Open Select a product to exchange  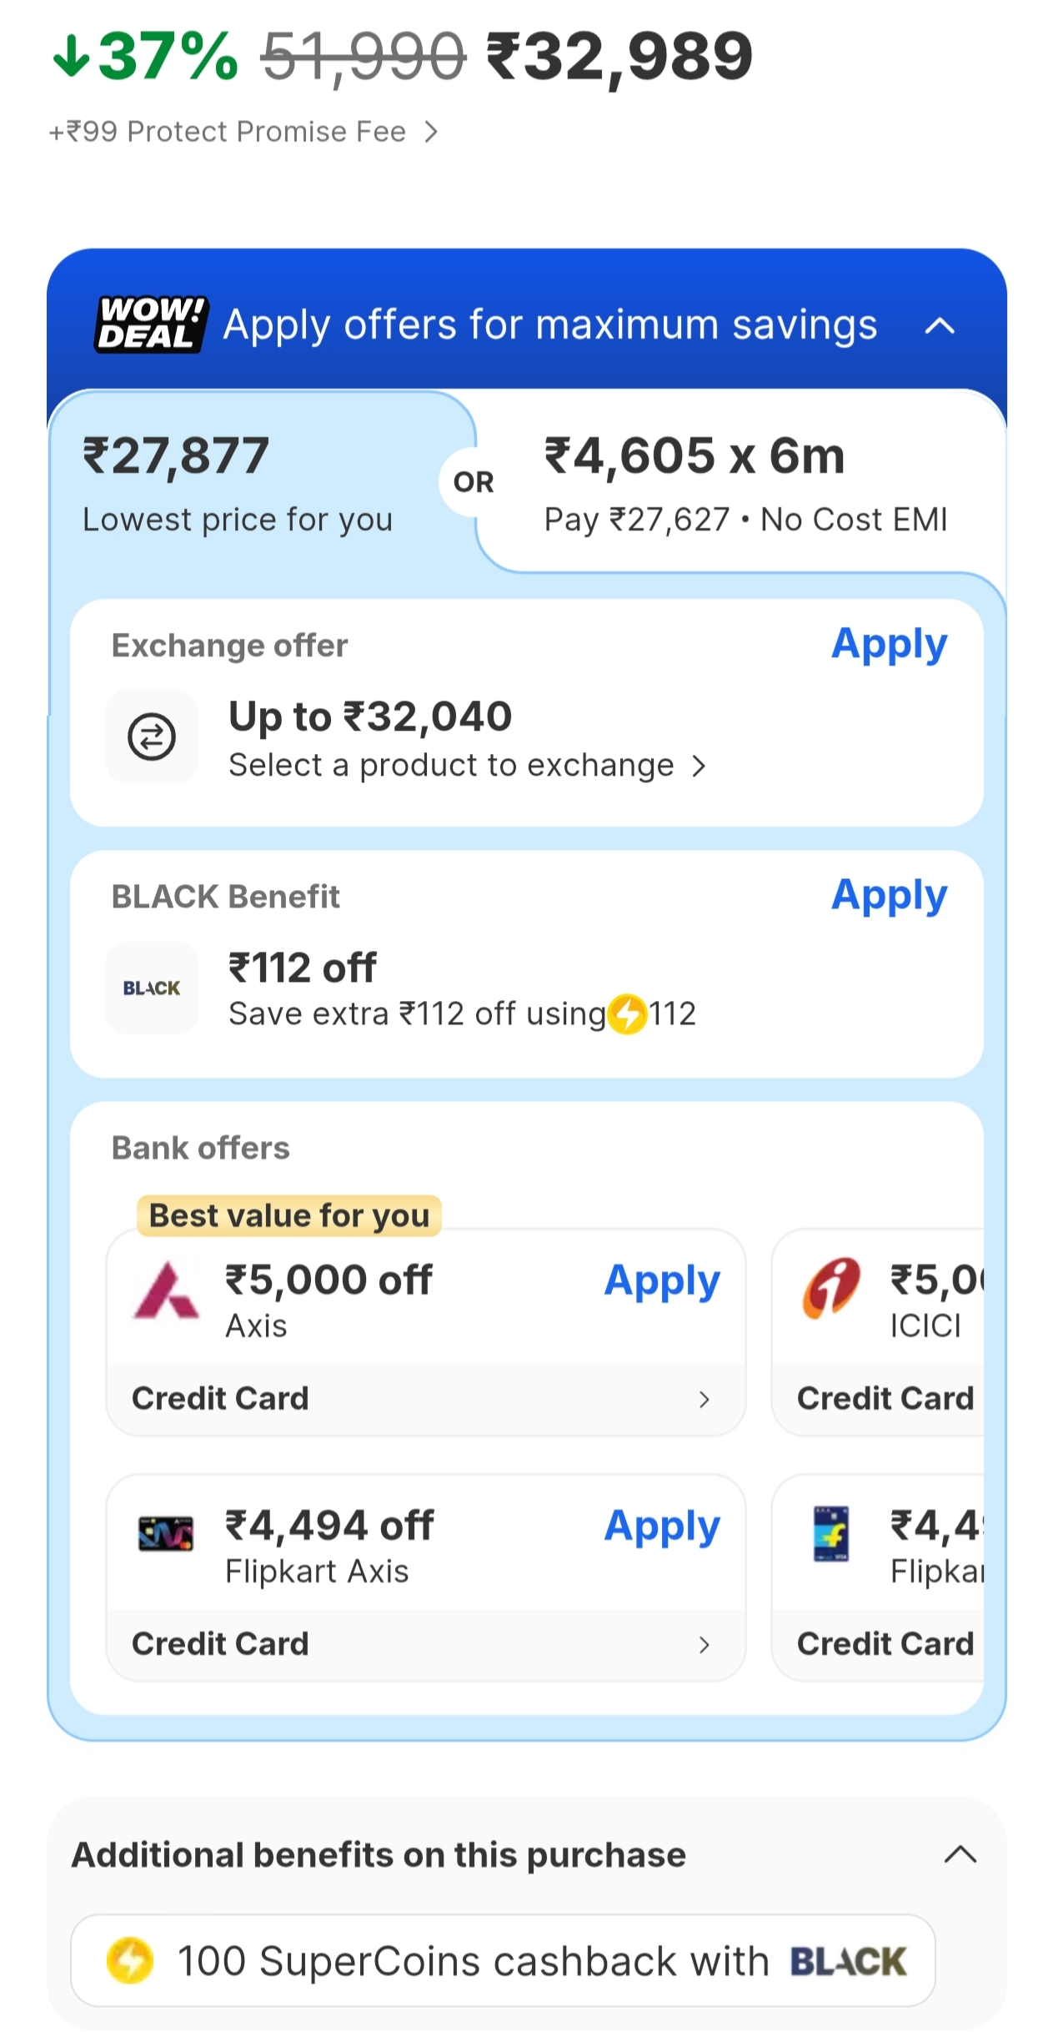point(467,765)
